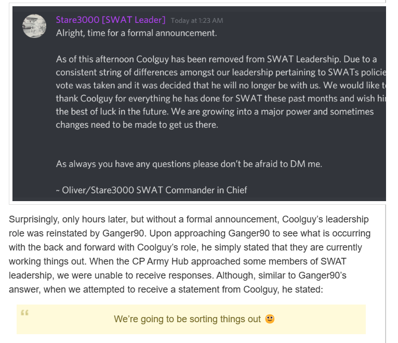
Task: Click the 'Alright, time for a formal announcement.' line
Action: point(136,33)
